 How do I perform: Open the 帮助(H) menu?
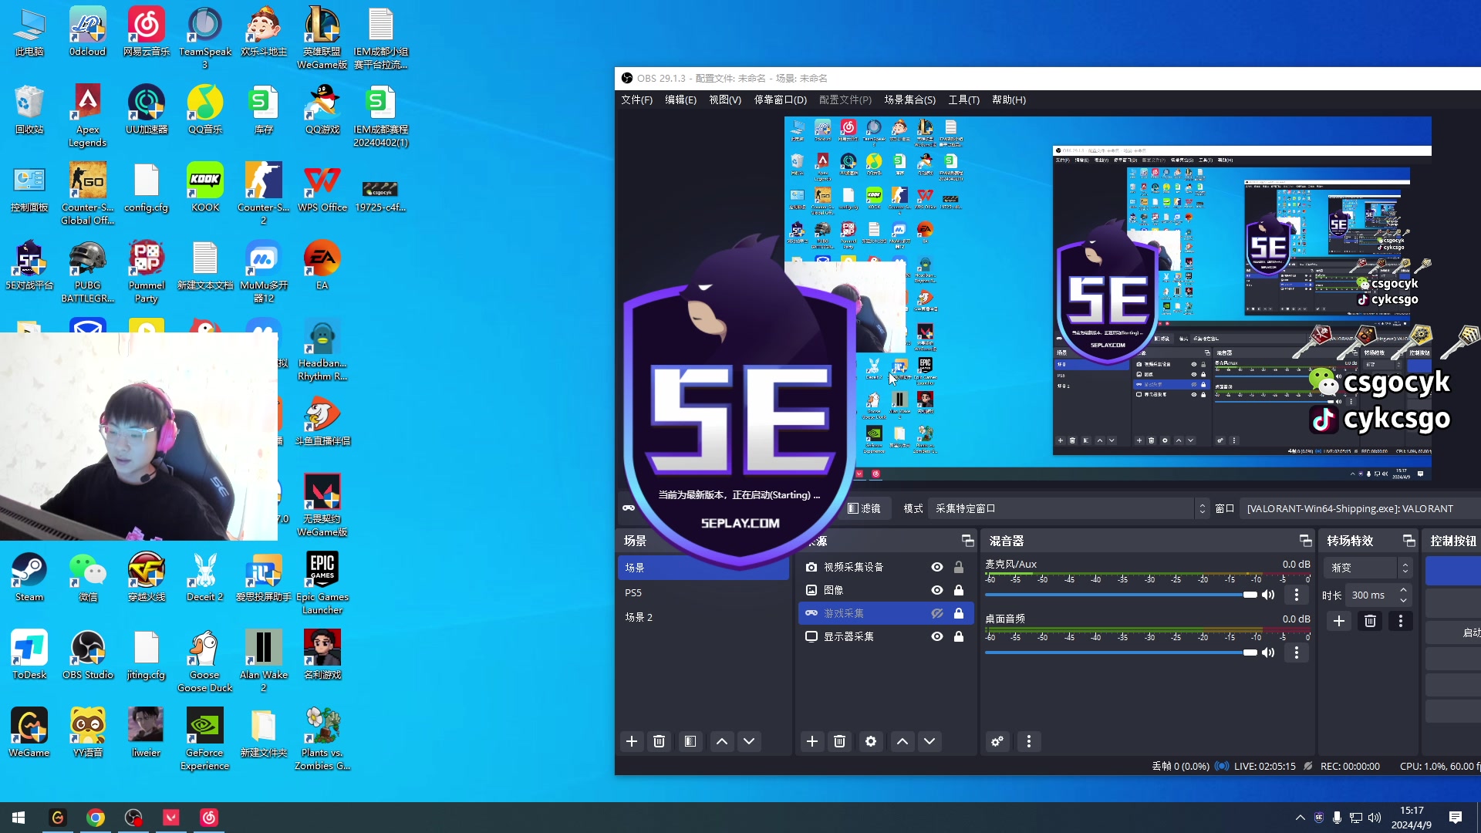click(1008, 99)
